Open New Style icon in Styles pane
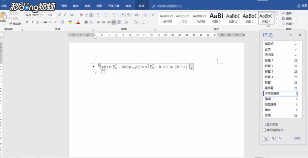 [265, 138]
